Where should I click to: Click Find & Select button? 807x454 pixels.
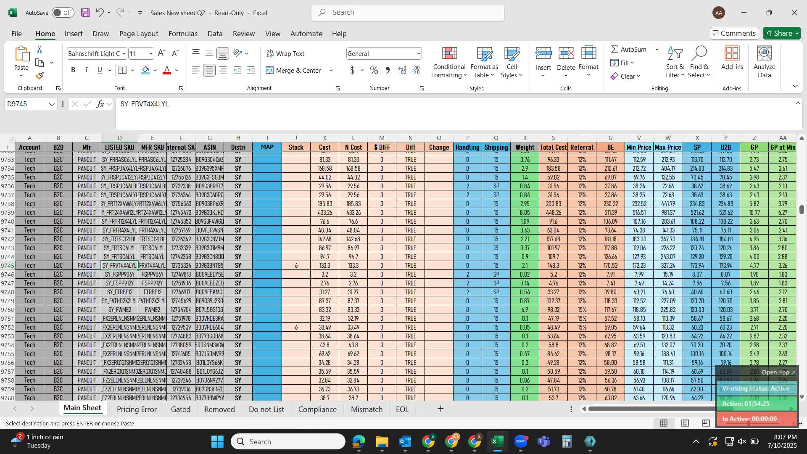[699, 62]
